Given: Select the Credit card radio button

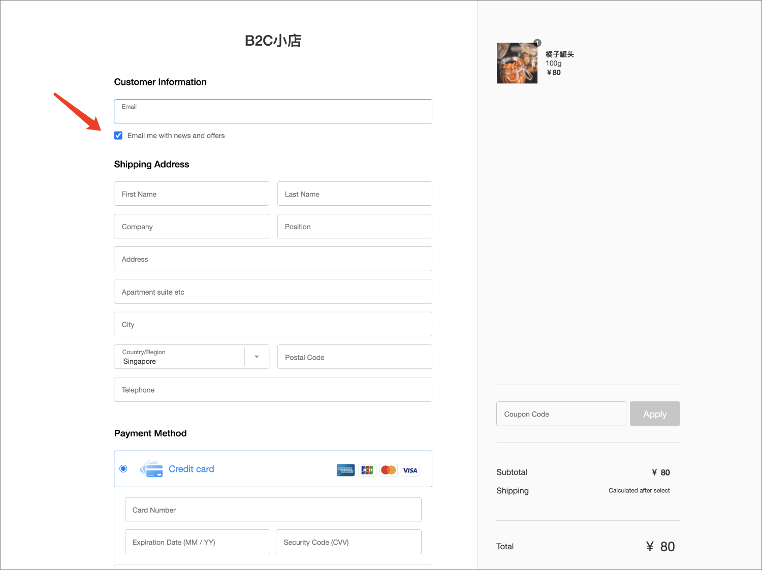Looking at the screenshot, I should [x=123, y=468].
